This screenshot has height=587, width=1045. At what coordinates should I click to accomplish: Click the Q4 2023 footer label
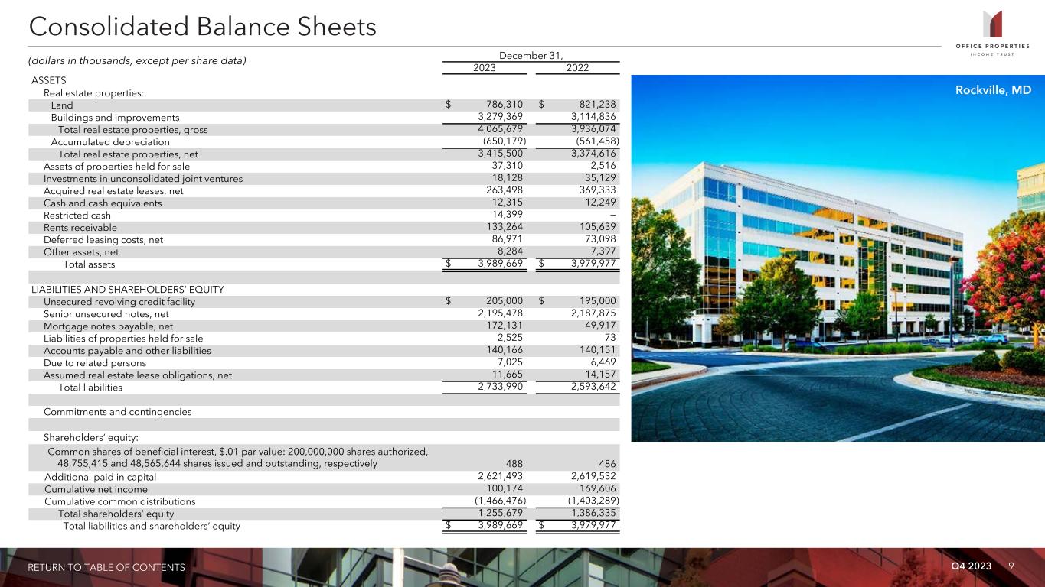[971, 566]
